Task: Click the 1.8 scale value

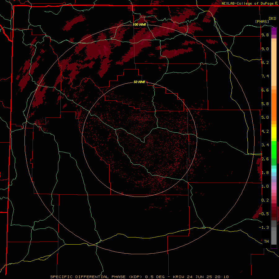Action: (265, 173)
